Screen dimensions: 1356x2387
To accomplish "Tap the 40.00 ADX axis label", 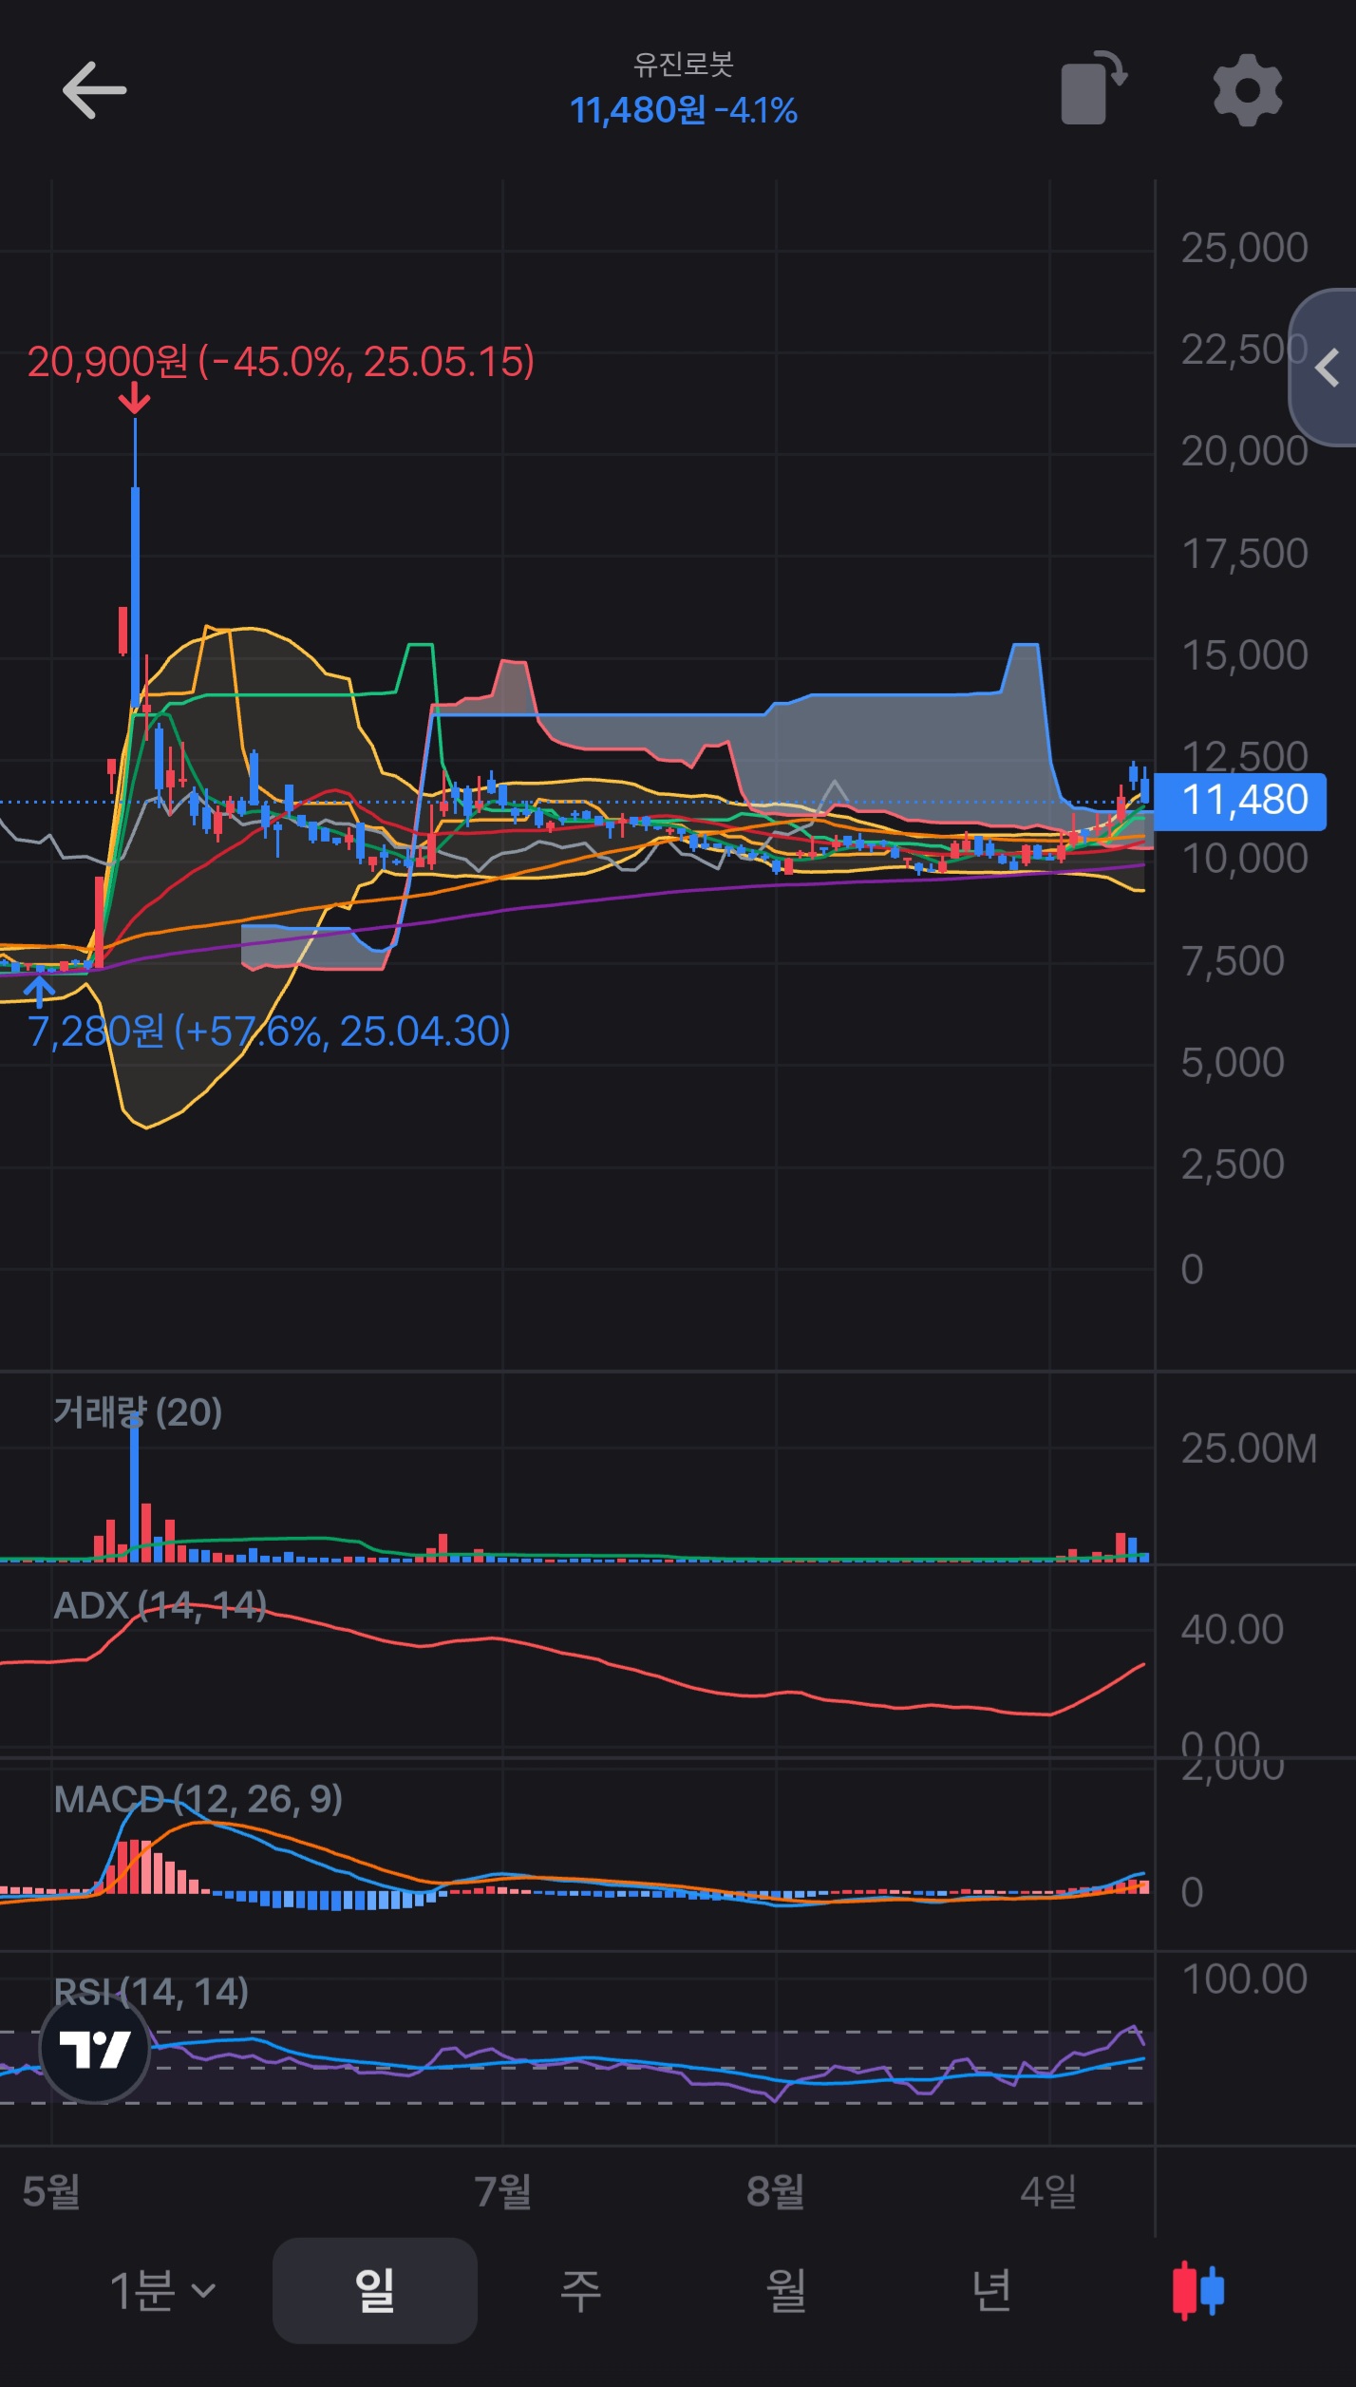I will coord(1232,1630).
